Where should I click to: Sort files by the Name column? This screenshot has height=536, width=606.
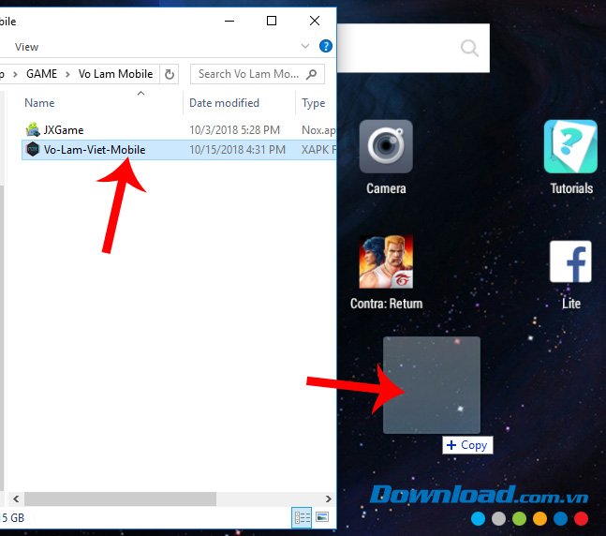(39, 103)
